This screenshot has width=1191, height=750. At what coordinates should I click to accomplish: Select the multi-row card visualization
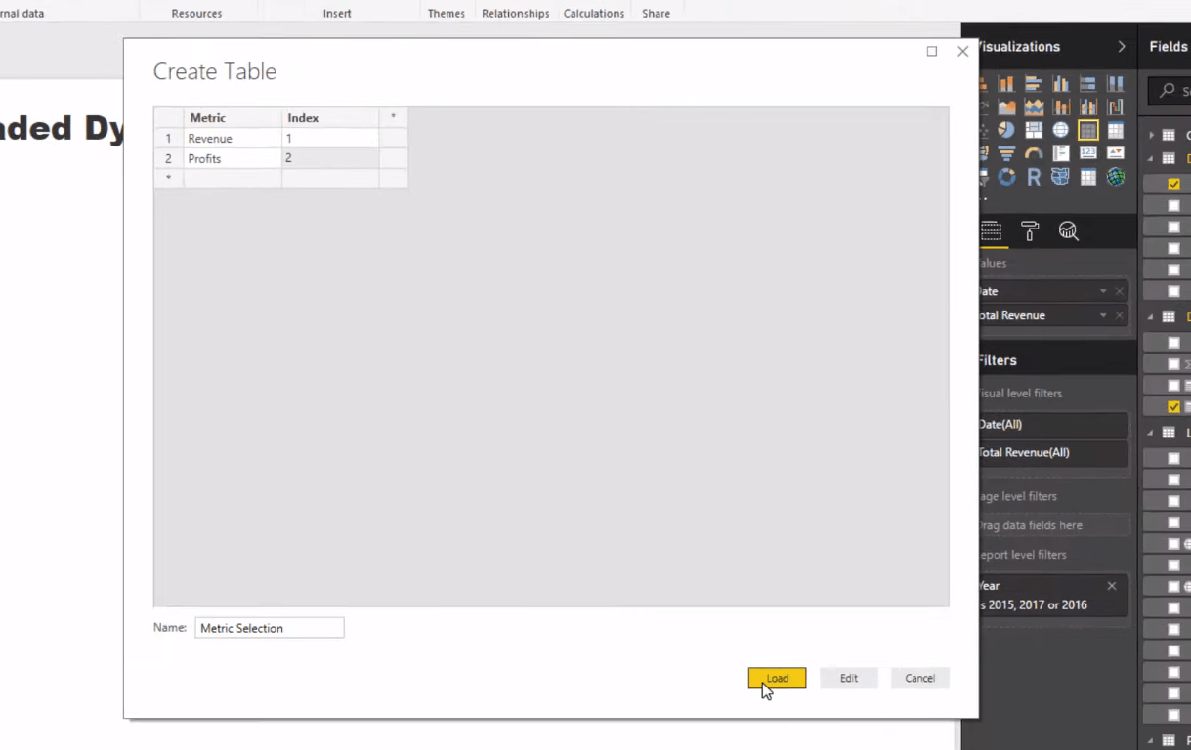(x=1061, y=152)
